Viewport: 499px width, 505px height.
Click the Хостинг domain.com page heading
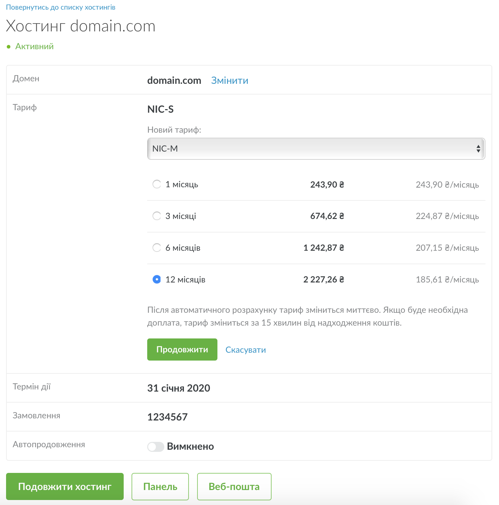[x=81, y=26]
